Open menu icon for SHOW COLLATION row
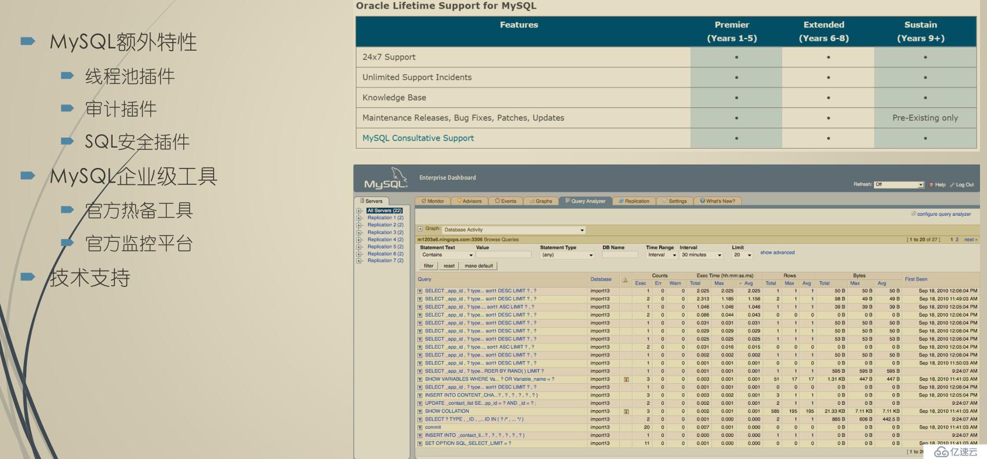The width and height of the screenshot is (987, 459). [420, 412]
